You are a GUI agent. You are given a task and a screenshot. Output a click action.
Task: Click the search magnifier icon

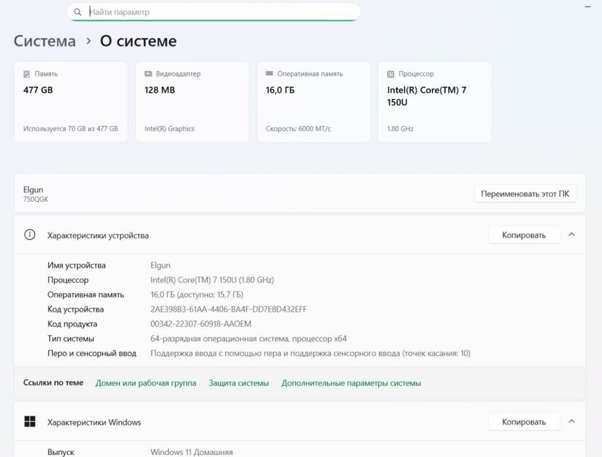78,12
